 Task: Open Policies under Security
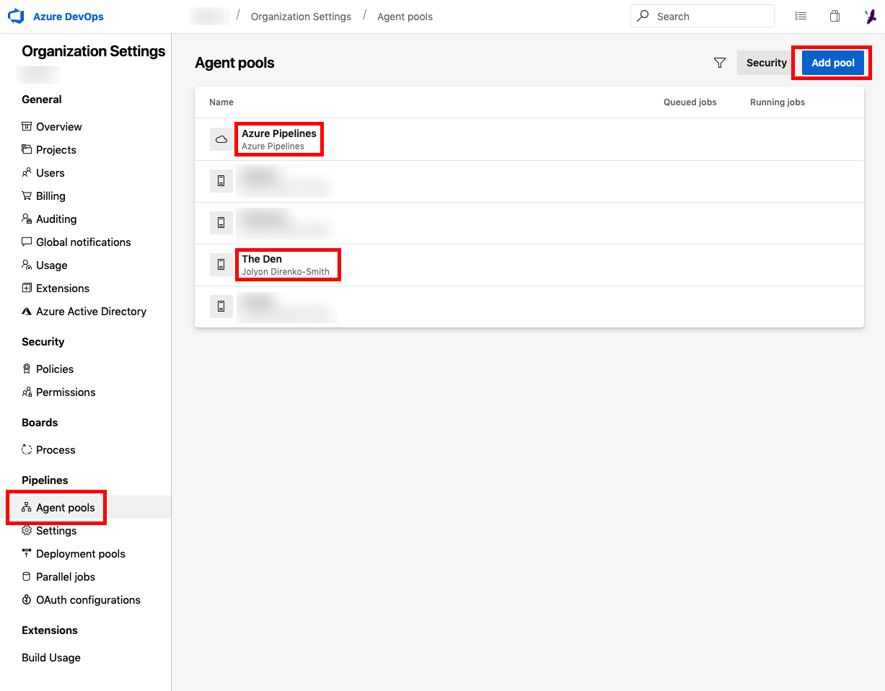click(x=55, y=369)
